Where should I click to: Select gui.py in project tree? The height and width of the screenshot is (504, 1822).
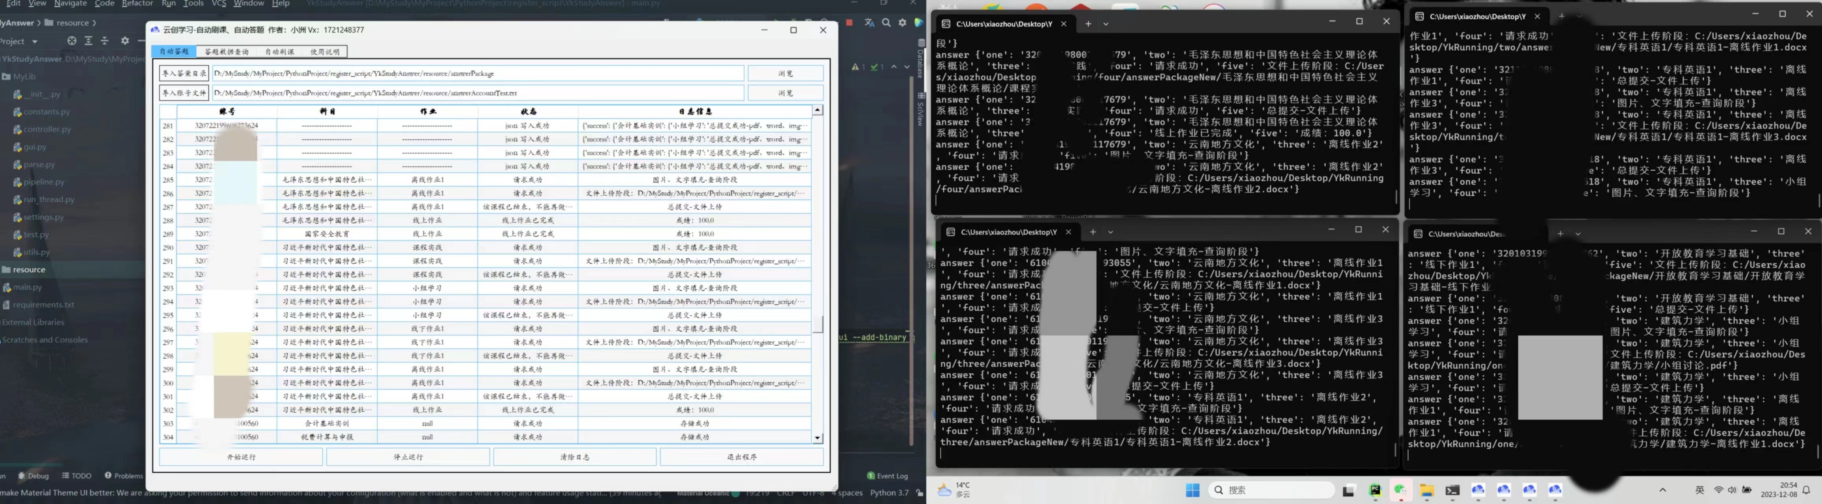coord(35,147)
